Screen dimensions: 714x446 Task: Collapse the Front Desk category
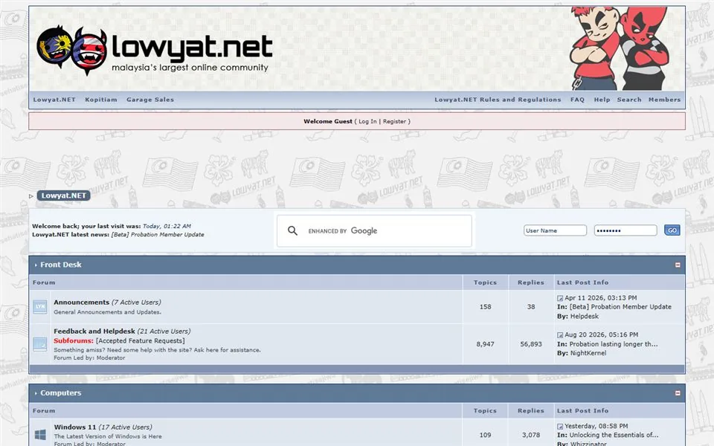click(x=678, y=265)
